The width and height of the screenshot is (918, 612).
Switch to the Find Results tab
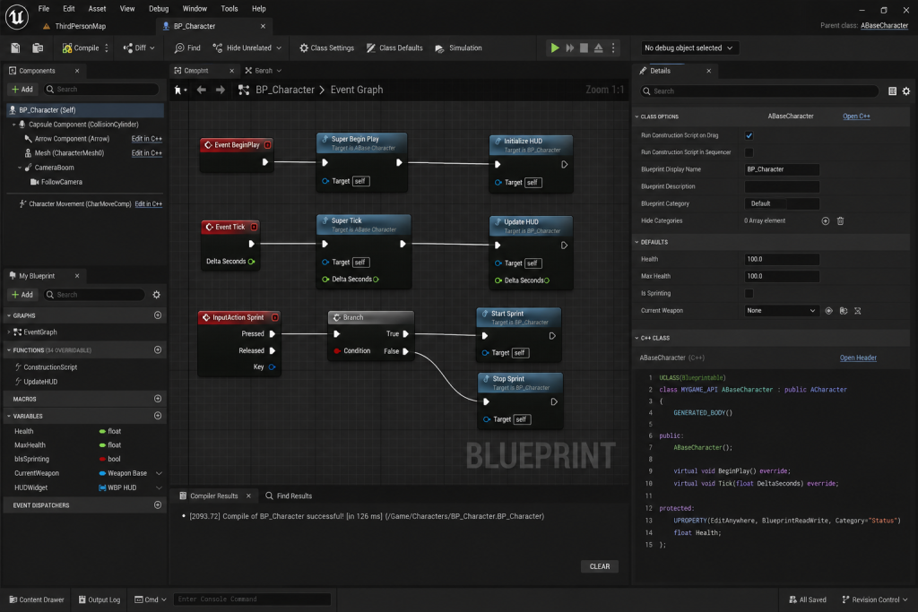pyautogui.click(x=289, y=496)
